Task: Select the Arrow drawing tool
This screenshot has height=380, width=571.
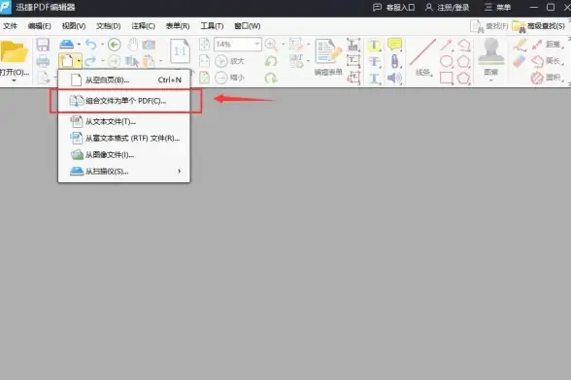Action: 446,46
